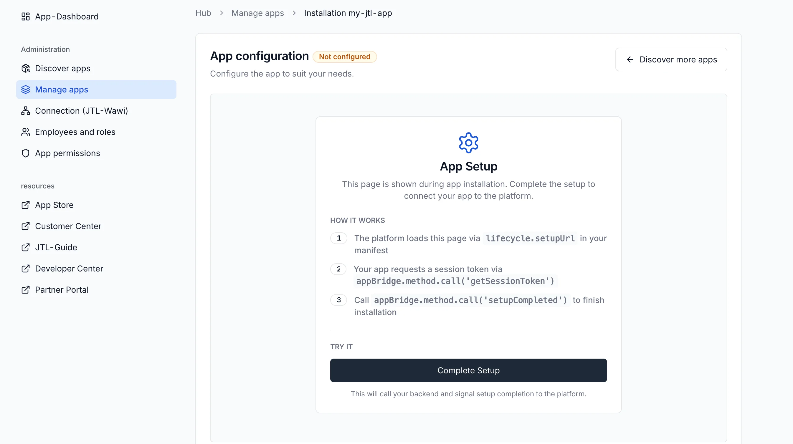Click the TRY IT label
The width and height of the screenshot is (793, 444).
pos(341,347)
